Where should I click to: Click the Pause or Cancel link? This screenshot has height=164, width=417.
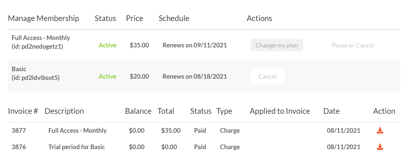point(353,45)
